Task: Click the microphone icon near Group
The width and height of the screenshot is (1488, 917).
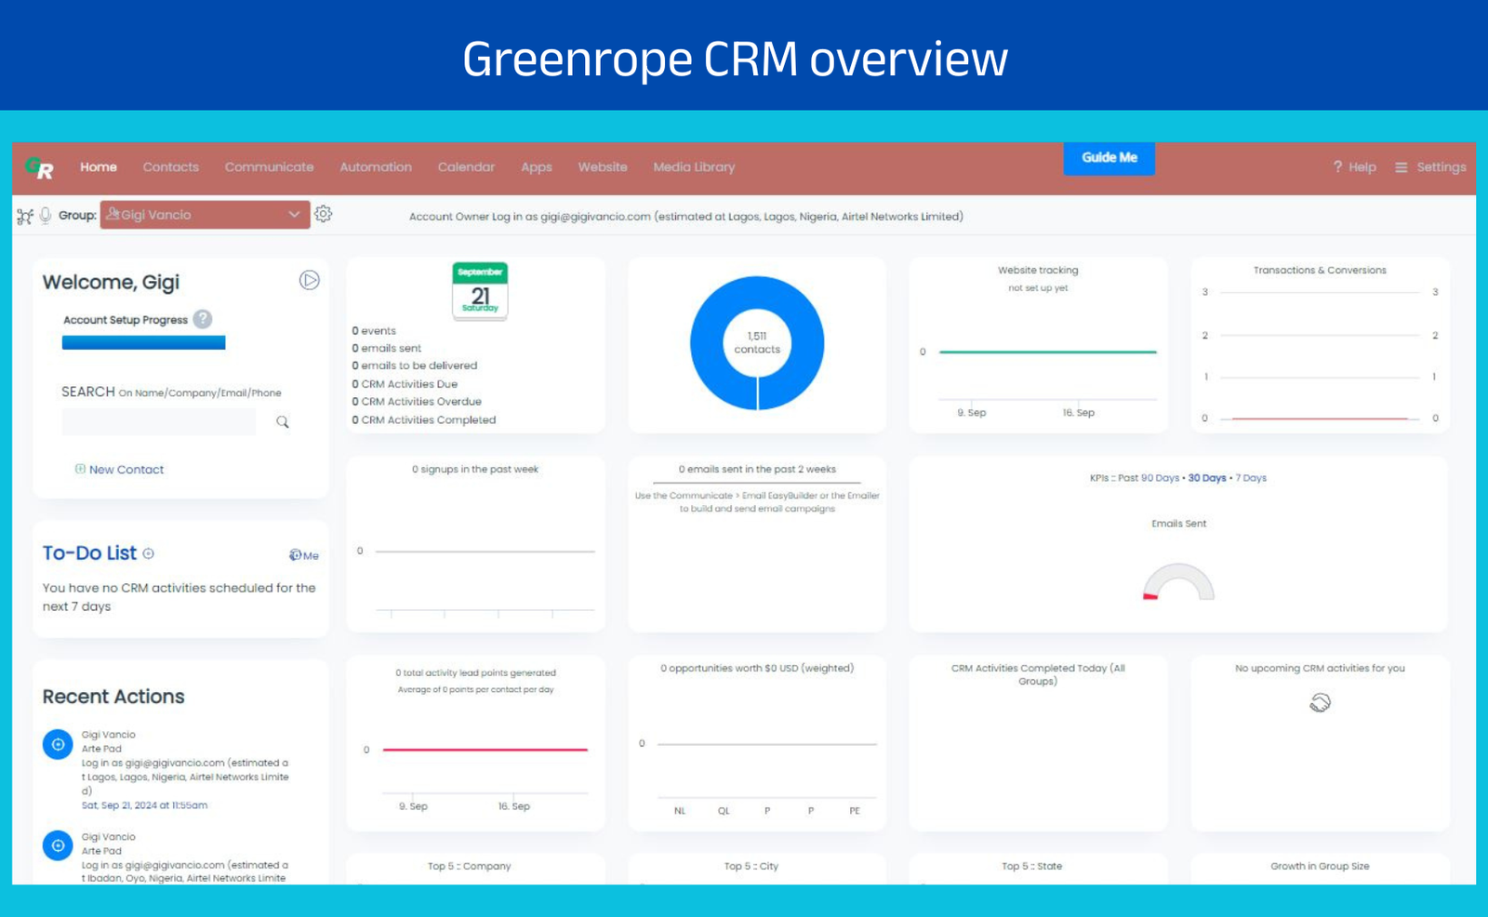Action: point(45,216)
